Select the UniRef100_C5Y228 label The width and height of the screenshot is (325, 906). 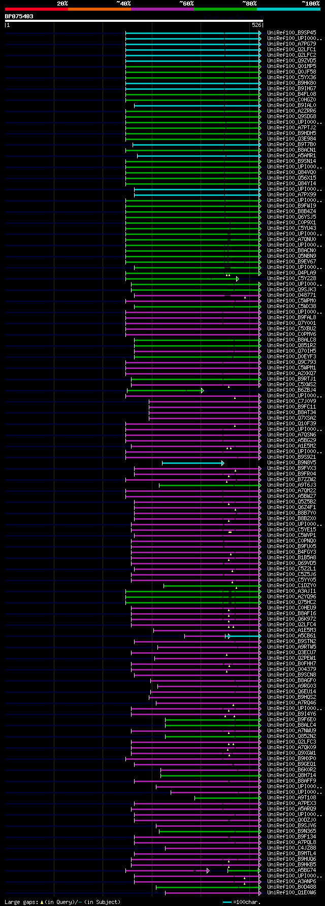[x=291, y=278]
